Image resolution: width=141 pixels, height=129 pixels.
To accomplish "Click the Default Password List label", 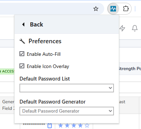I will tap(45, 79).
